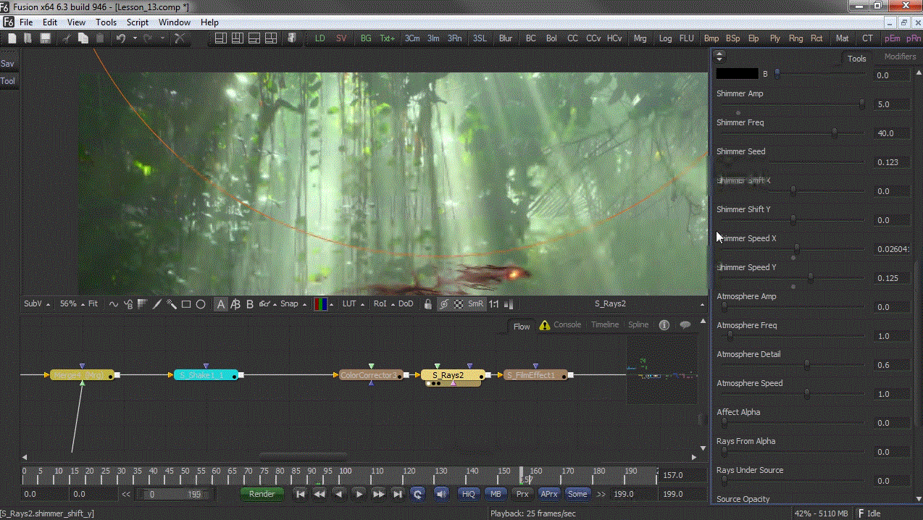The image size is (923, 520).
Task: Open the Script menu
Action: [x=138, y=22]
